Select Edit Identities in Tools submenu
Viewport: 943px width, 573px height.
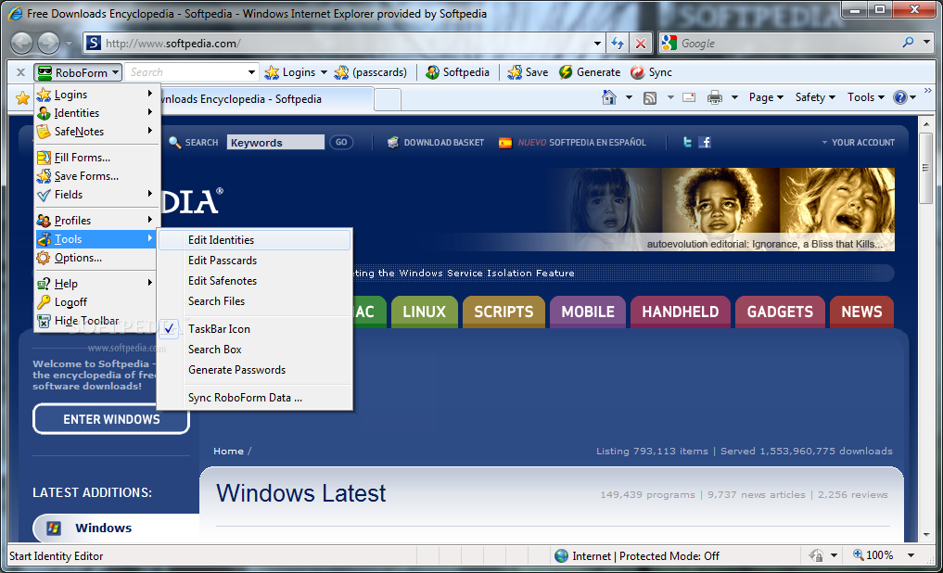click(x=254, y=240)
